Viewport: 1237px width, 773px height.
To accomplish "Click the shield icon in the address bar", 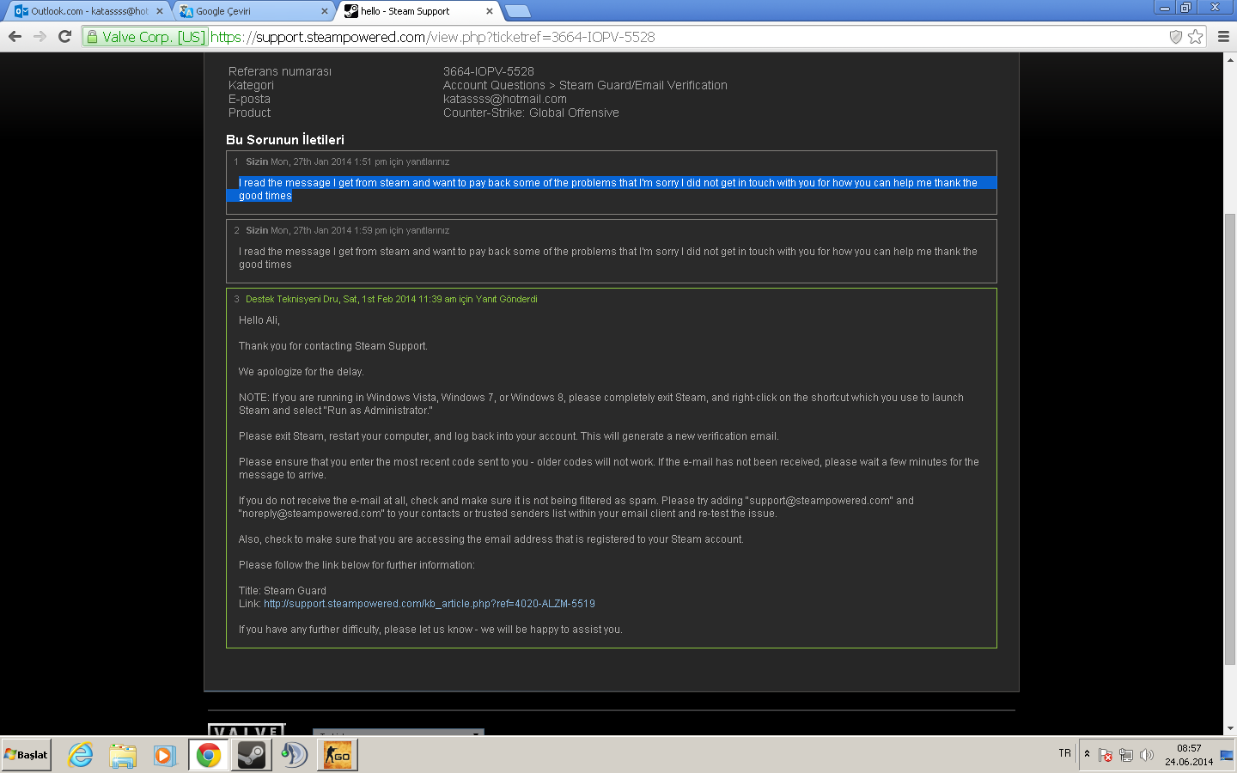I will 1176,36.
